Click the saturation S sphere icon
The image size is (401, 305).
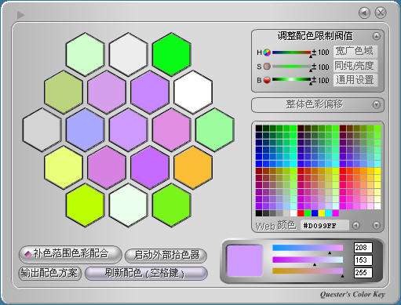[267, 67]
